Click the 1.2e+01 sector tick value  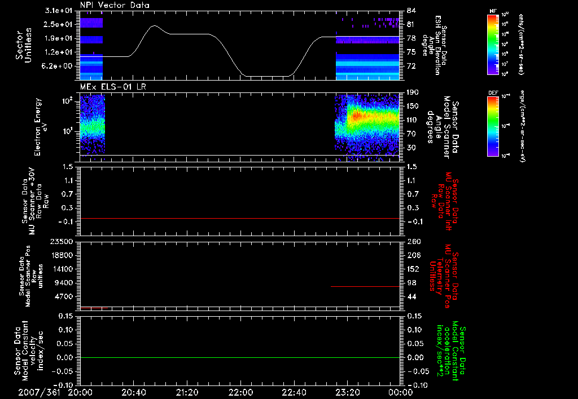point(58,52)
